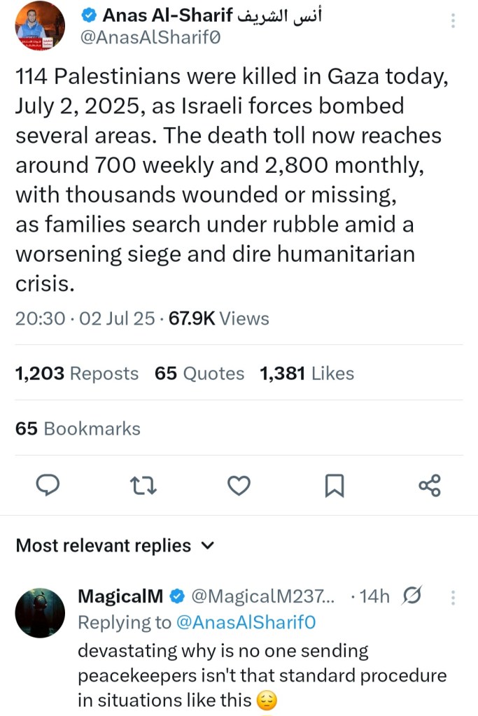View the 1,203 Reposts list
Viewport: 478px width, 716px height.
coord(77,374)
